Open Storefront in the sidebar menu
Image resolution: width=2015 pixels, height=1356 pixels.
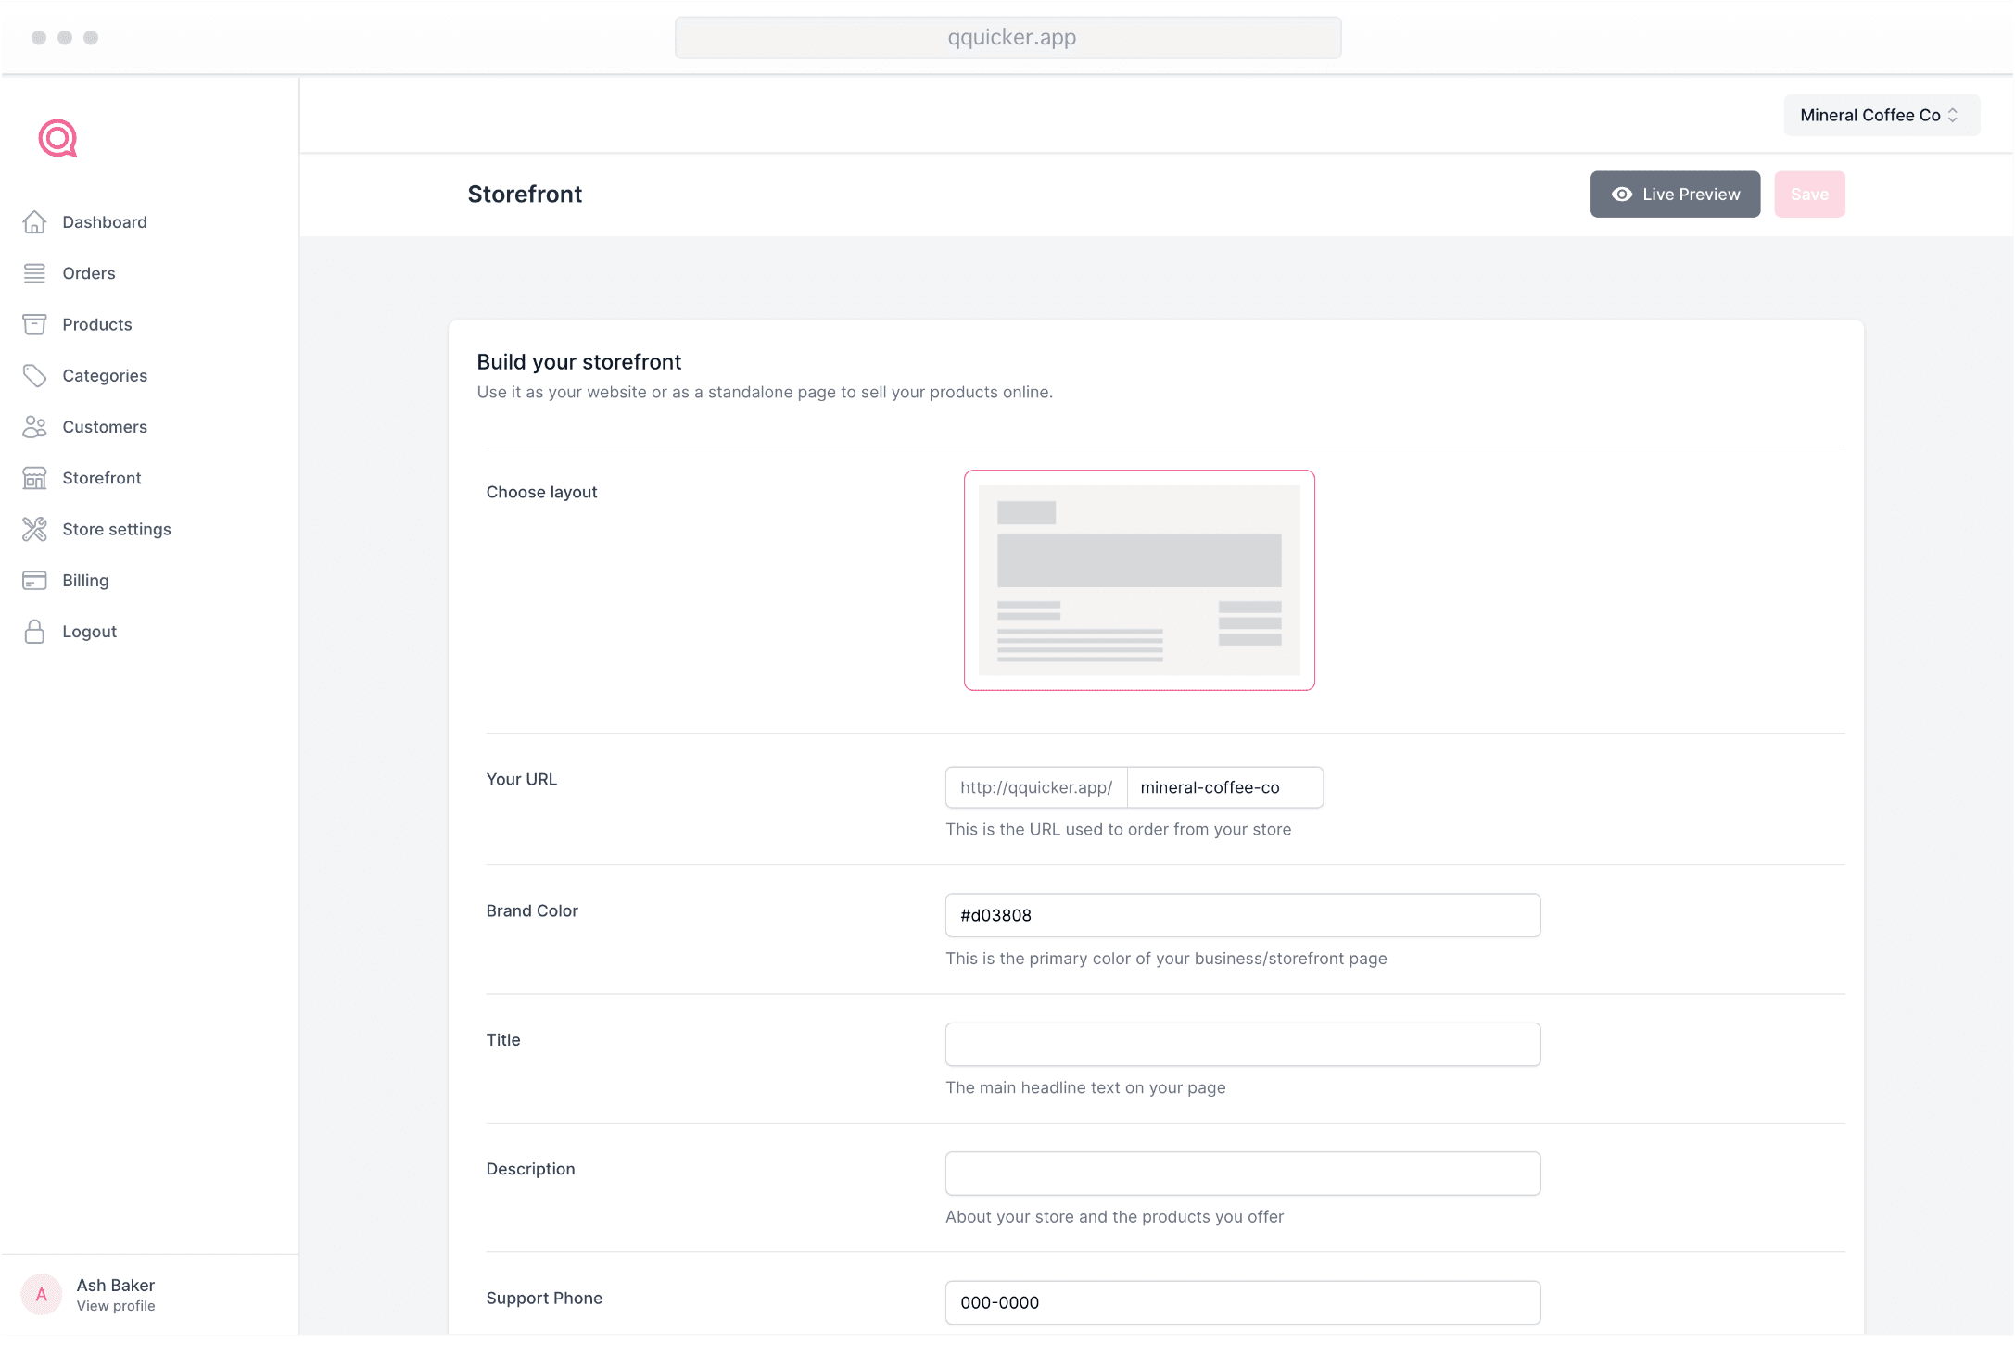click(101, 478)
